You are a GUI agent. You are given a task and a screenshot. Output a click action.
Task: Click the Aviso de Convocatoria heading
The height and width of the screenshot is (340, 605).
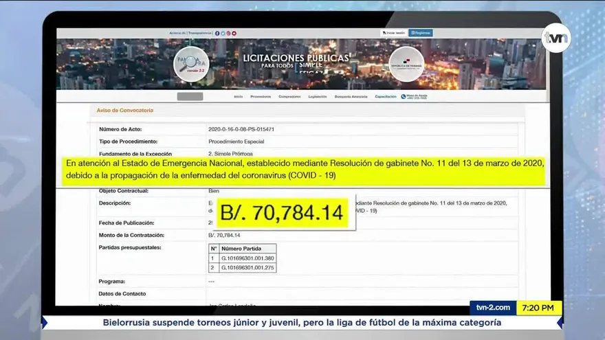pos(124,111)
